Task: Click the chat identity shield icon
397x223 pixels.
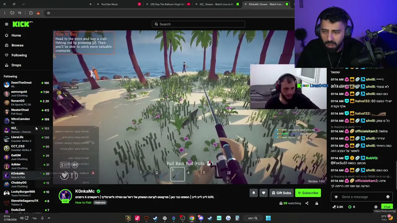Action: tap(336, 197)
